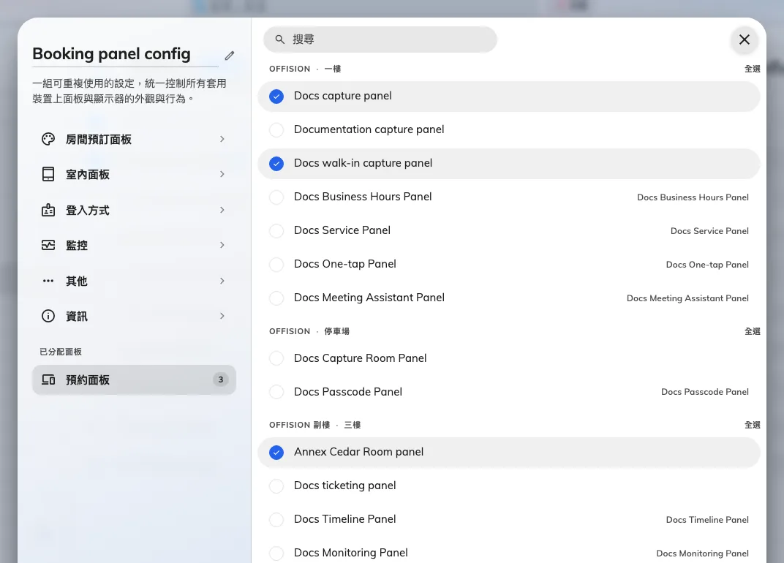The width and height of the screenshot is (784, 563).
Task: Expand 資訊 via its chevron
Action: click(x=222, y=316)
